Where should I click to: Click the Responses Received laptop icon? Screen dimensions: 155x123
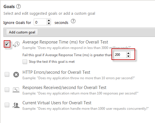[16, 90]
